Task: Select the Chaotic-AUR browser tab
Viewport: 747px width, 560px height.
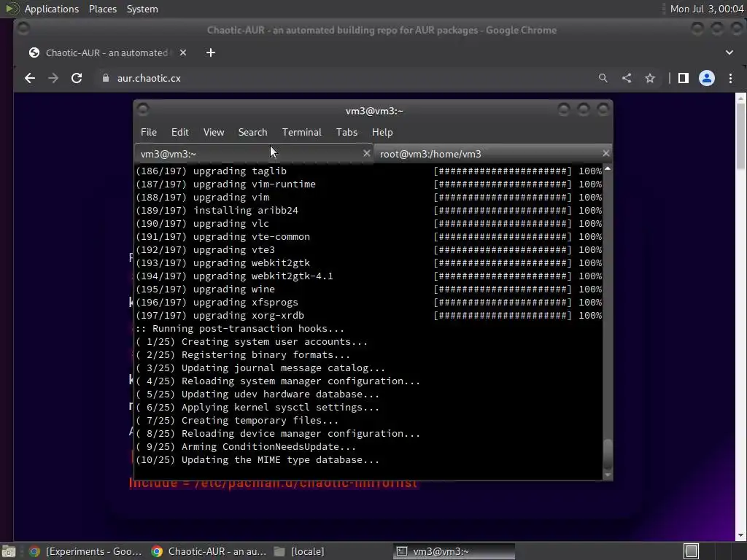Action: pyautogui.click(x=108, y=52)
